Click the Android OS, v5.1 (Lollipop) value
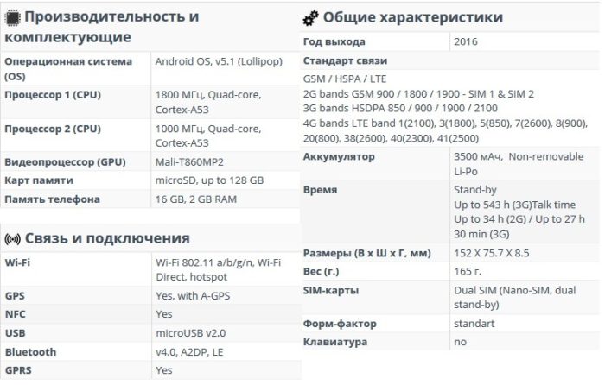The image size is (605, 385). tap(219, 61)
